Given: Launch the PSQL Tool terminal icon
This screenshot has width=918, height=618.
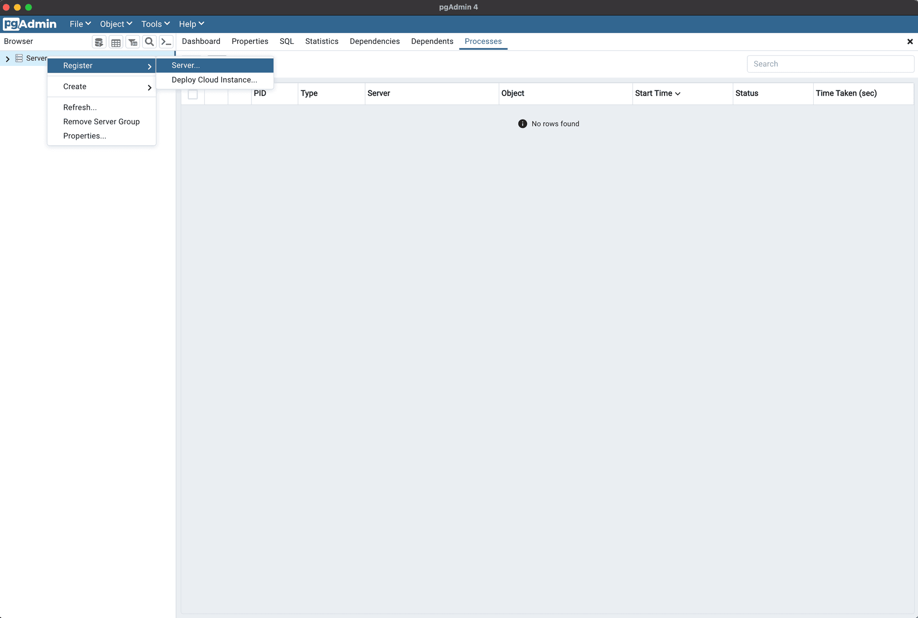Looking at the screenshot, I should [166, 42].
